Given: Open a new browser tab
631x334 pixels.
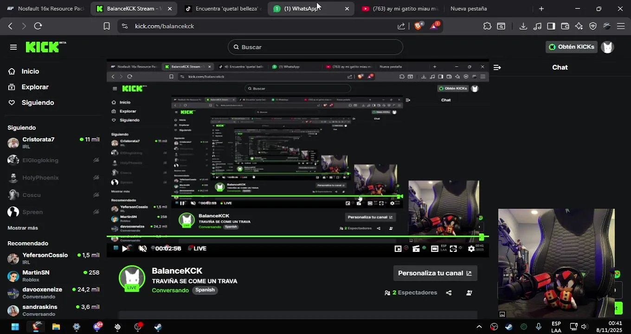Looking at the screenshot, I should [x=541, y=8].
